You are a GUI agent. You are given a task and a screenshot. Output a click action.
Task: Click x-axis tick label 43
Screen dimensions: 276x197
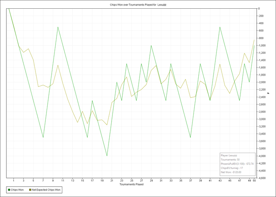coord(220,181)
